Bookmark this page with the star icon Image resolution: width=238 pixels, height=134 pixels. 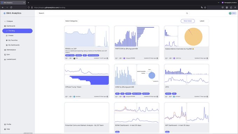pos(205,7)
